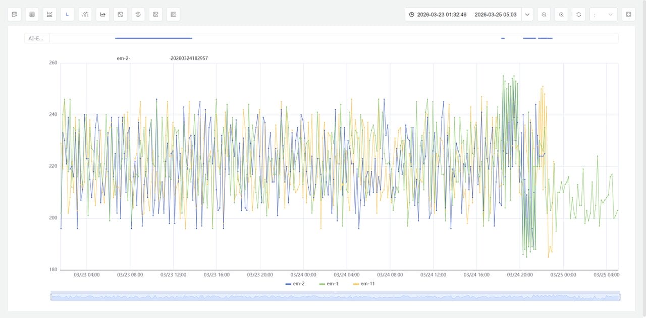Screen dimensions: 646x318
Task: Click the left handle of range slider
Action: click(x=51, y=297)
